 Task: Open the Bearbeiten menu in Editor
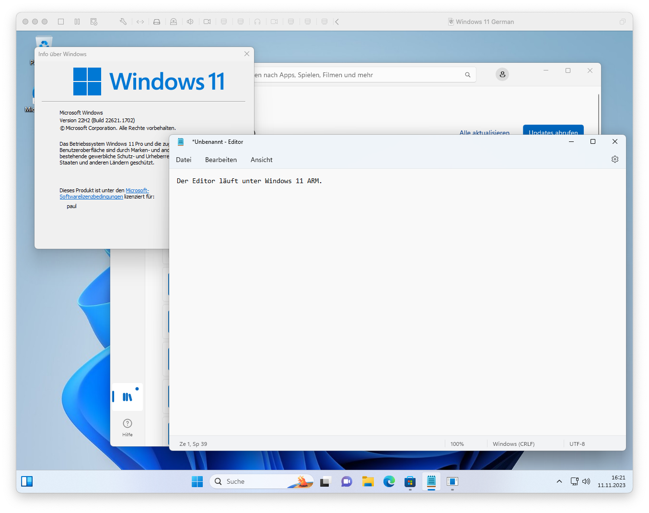tap(221, 160)
